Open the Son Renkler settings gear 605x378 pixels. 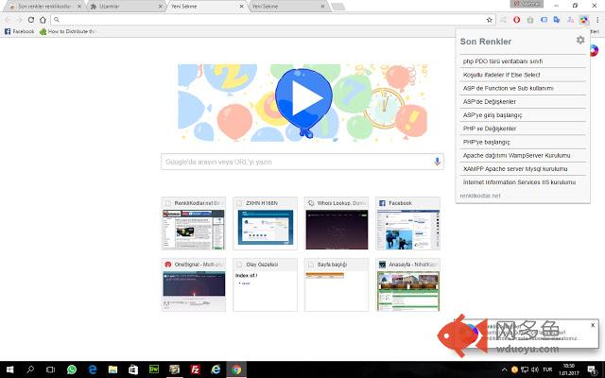point(580,40)
